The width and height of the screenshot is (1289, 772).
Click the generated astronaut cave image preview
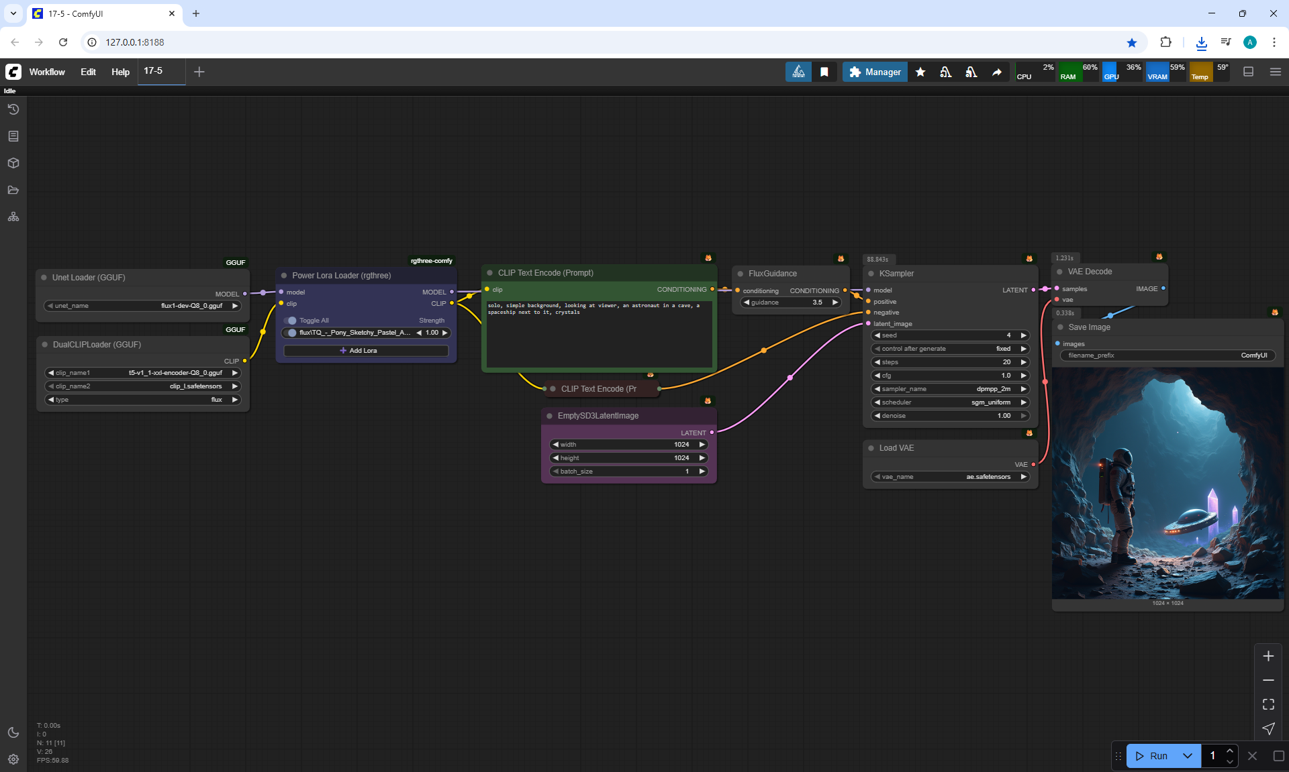1167,483
